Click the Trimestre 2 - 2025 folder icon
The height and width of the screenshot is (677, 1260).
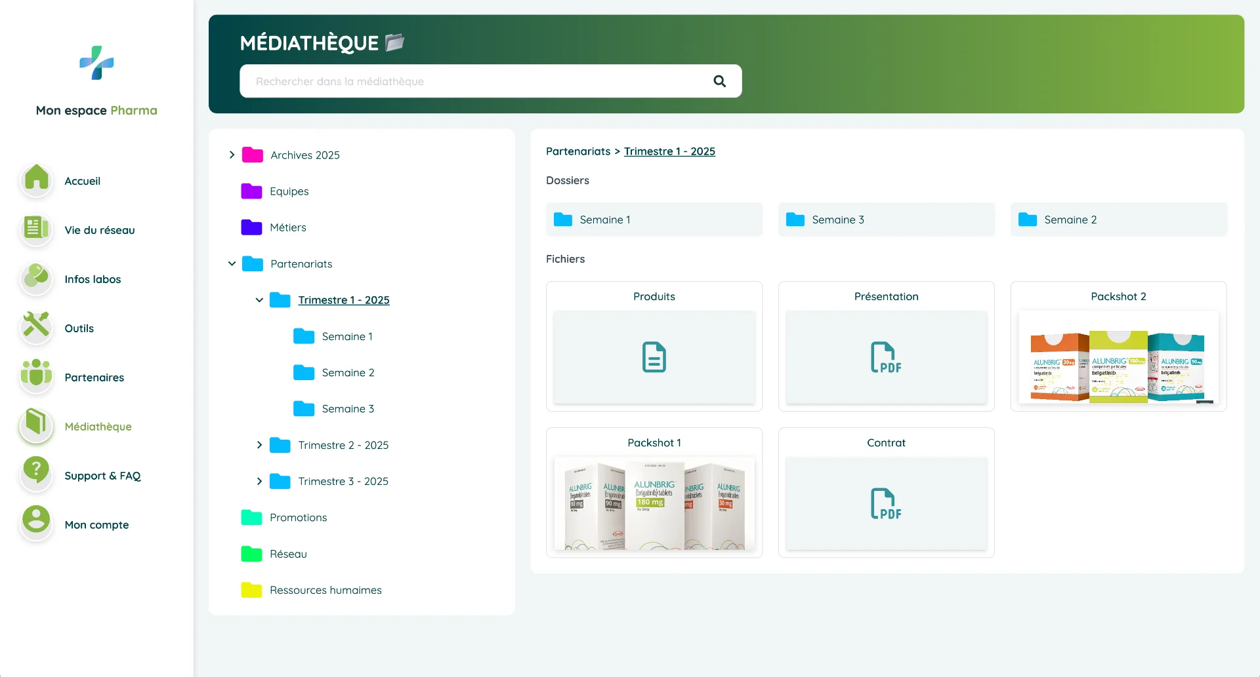280,445
